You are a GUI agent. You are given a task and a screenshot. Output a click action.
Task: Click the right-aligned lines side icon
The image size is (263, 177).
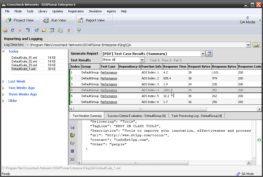pyautogui.click(x=72, y=151)
